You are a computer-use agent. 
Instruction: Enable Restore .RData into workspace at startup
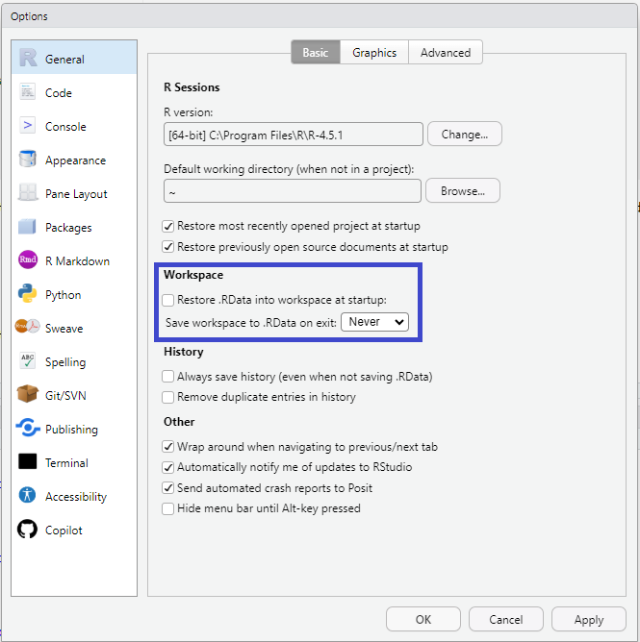coord(168,300)
